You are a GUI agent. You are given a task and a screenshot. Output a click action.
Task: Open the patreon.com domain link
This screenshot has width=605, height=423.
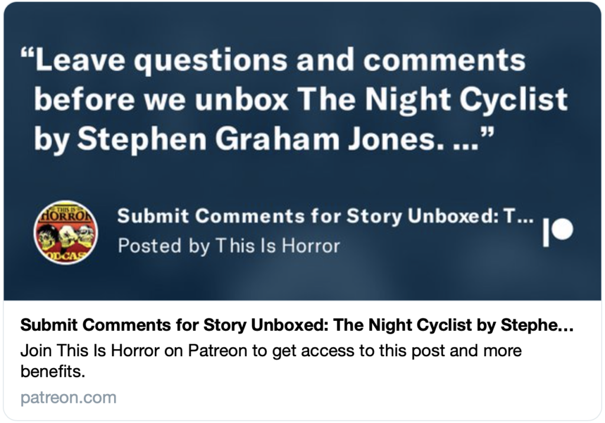(69, 398)
